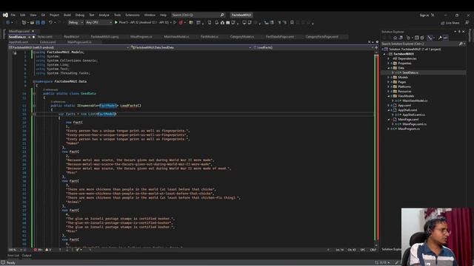Screen dimensions: 474x266
Task: Collapse the SeedData class fold marker
Action: point(34,94)
